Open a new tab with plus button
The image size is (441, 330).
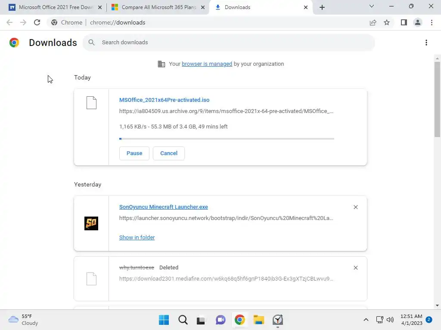coord(322,7)
